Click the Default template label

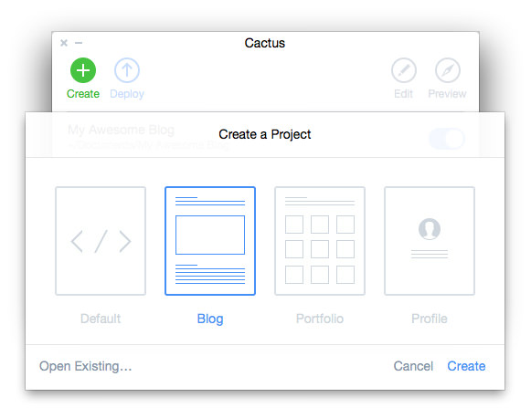point(101,319)
